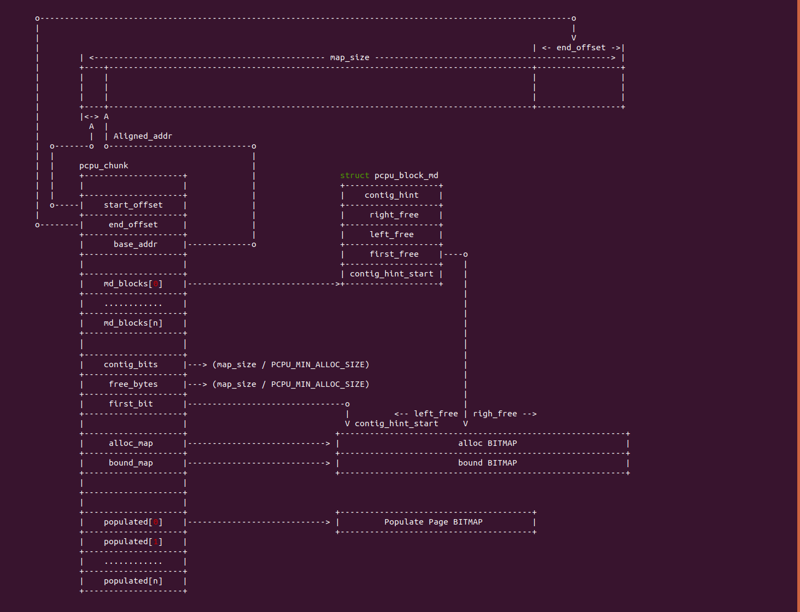The image size is (800, 612).
Task: Select the start_offset field in pcpu_chunk
Action: coord(133,205)
